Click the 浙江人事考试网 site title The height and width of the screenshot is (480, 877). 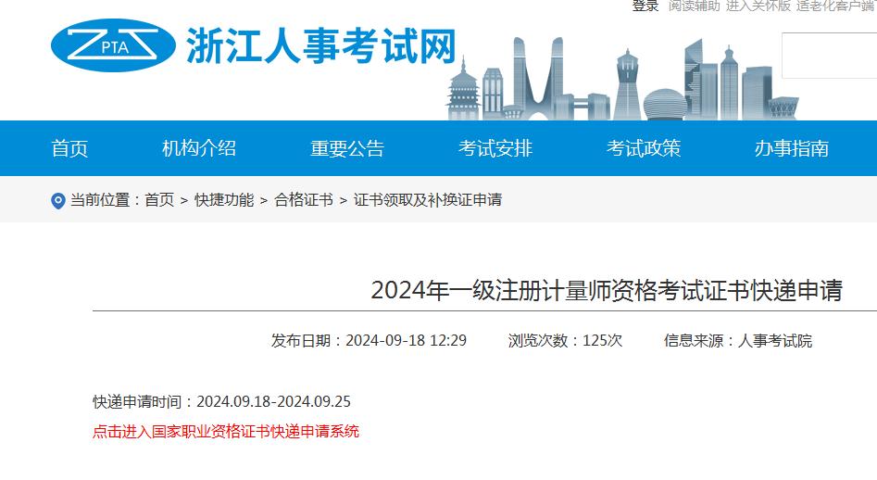point(320,45)
